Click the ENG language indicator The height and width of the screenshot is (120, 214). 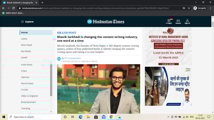tap(192, 117)
